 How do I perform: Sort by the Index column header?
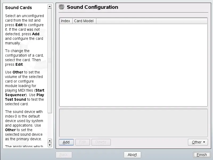[x=65, y=21]
